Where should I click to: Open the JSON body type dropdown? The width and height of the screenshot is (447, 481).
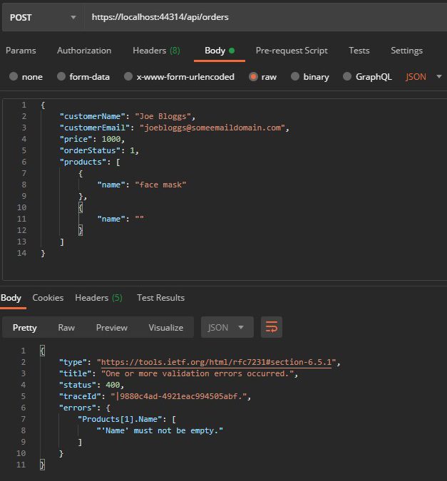tap(423, 77)
